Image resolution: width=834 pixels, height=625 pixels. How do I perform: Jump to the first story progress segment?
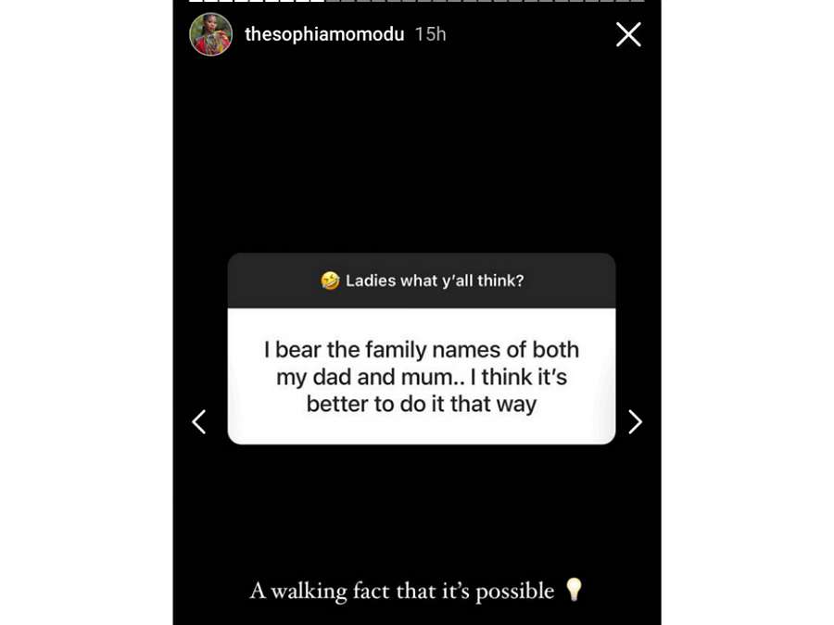[196, 1]
